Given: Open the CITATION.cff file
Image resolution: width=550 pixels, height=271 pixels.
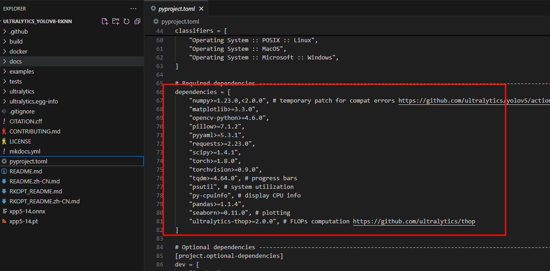Looking at the screenshot, I should coord(72,121).
